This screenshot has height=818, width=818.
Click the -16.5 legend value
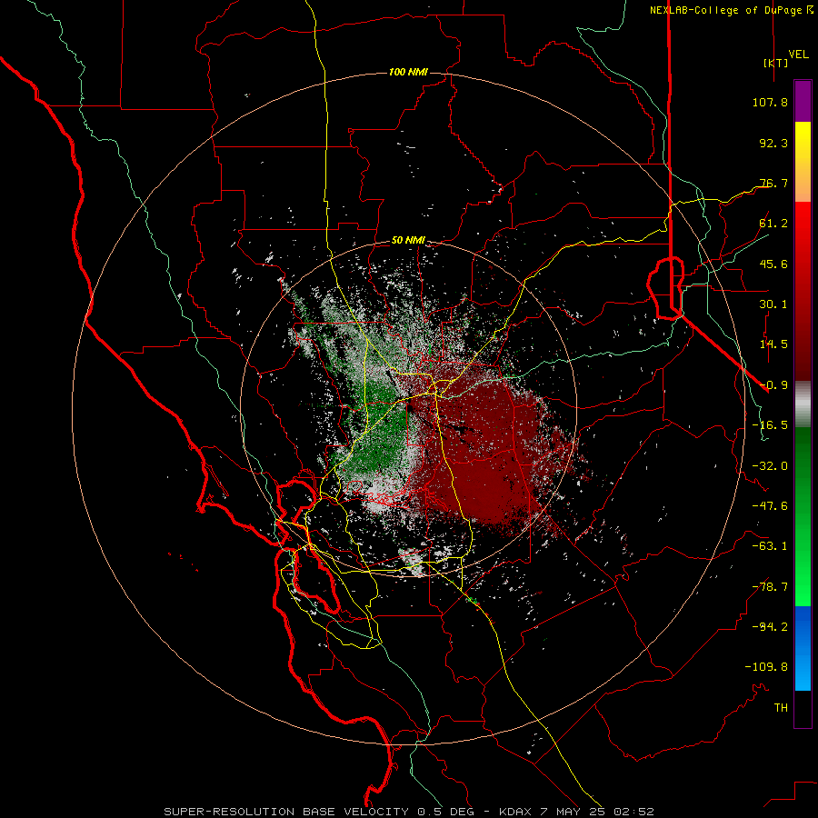[x=770, y=425]
